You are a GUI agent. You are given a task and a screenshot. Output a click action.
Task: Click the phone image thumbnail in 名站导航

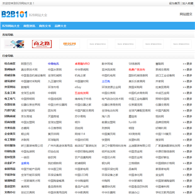(14, 44)
